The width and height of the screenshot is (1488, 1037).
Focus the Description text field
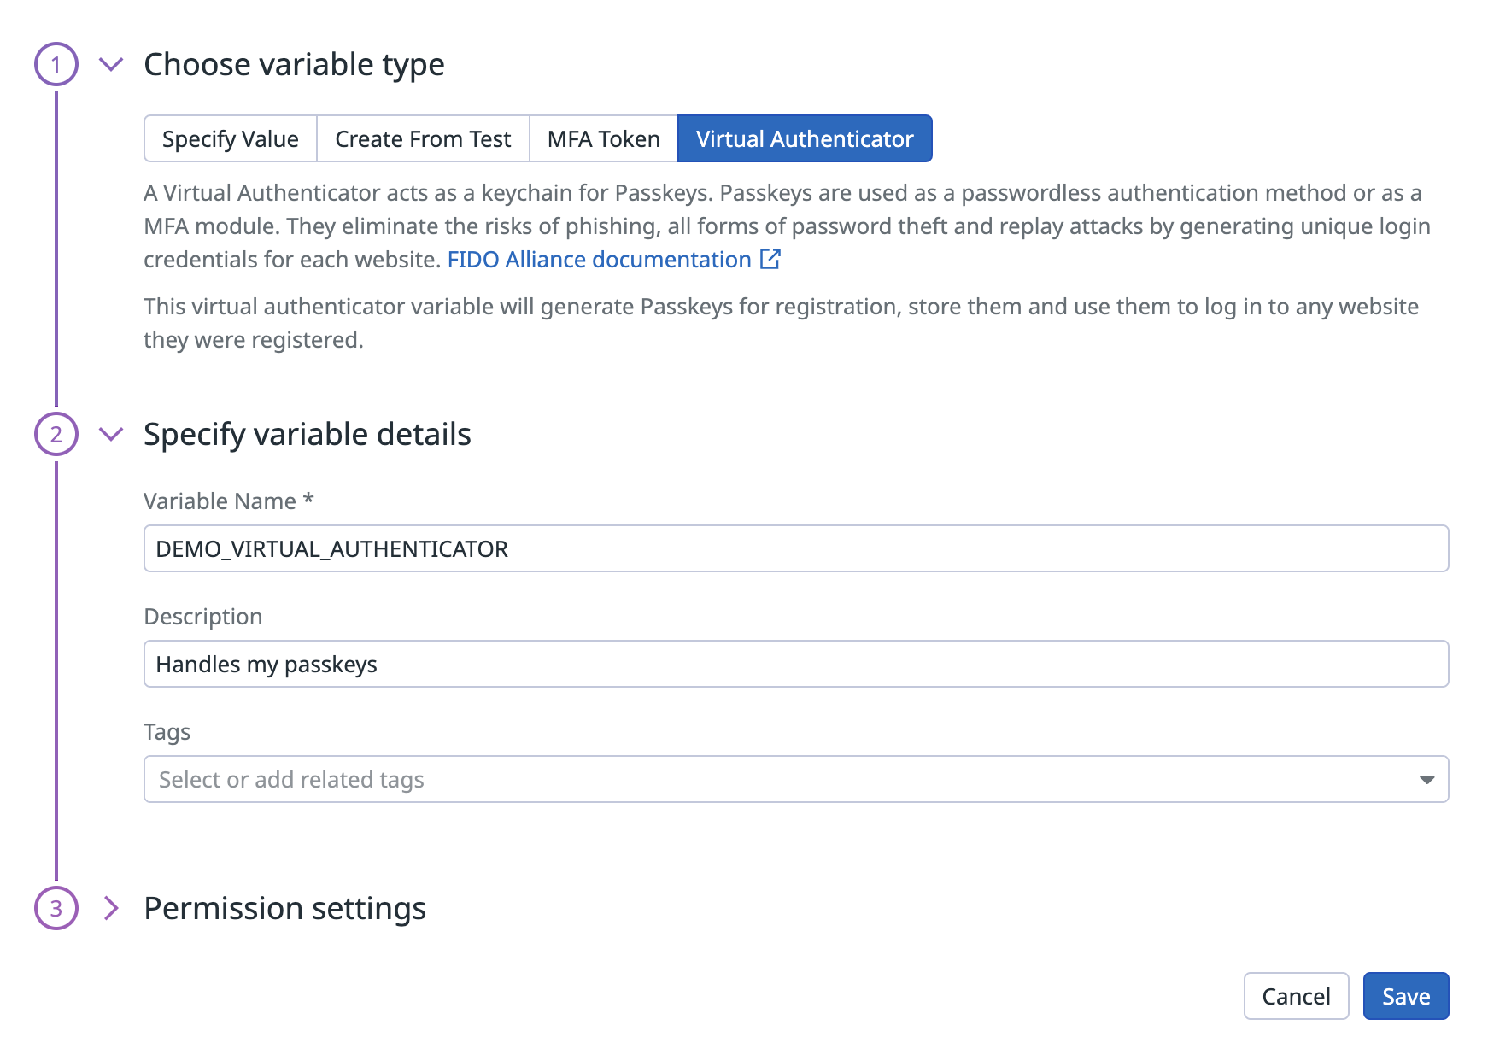[795, 664]
